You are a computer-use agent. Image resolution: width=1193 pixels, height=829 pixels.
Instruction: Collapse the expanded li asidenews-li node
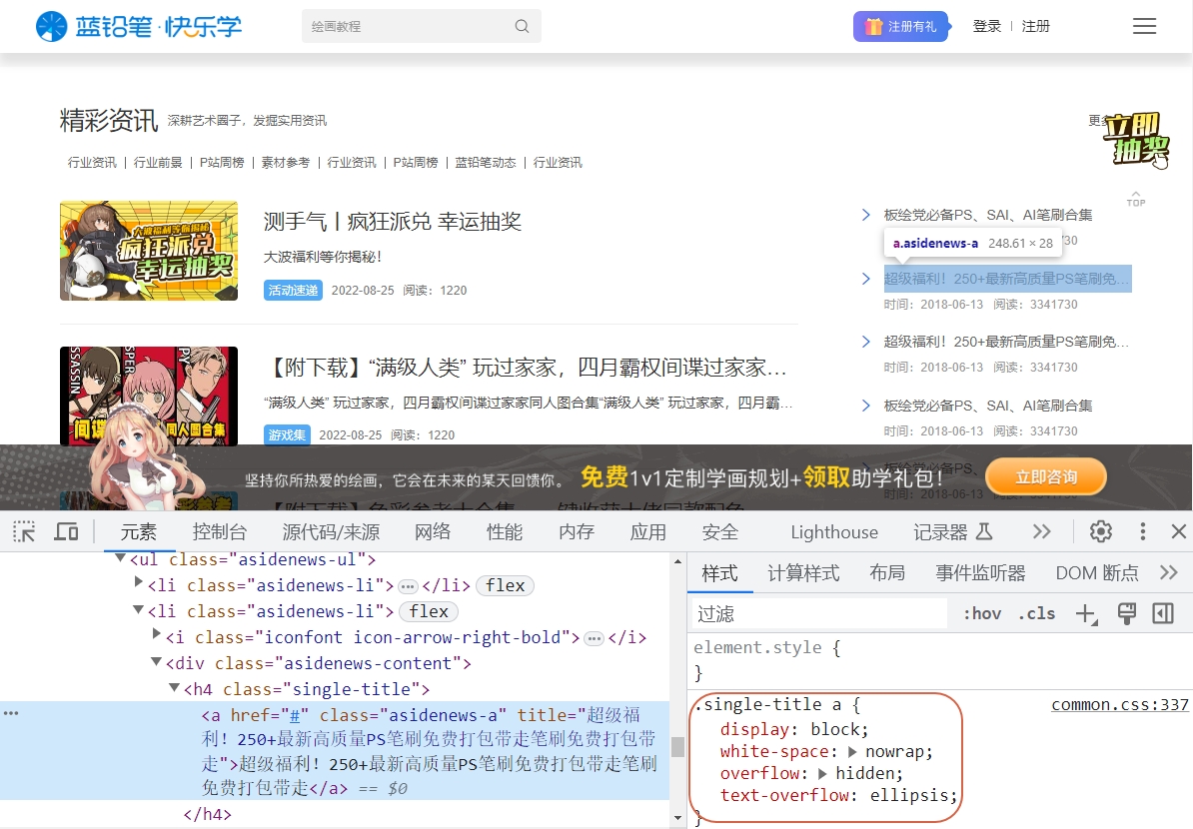138,609
